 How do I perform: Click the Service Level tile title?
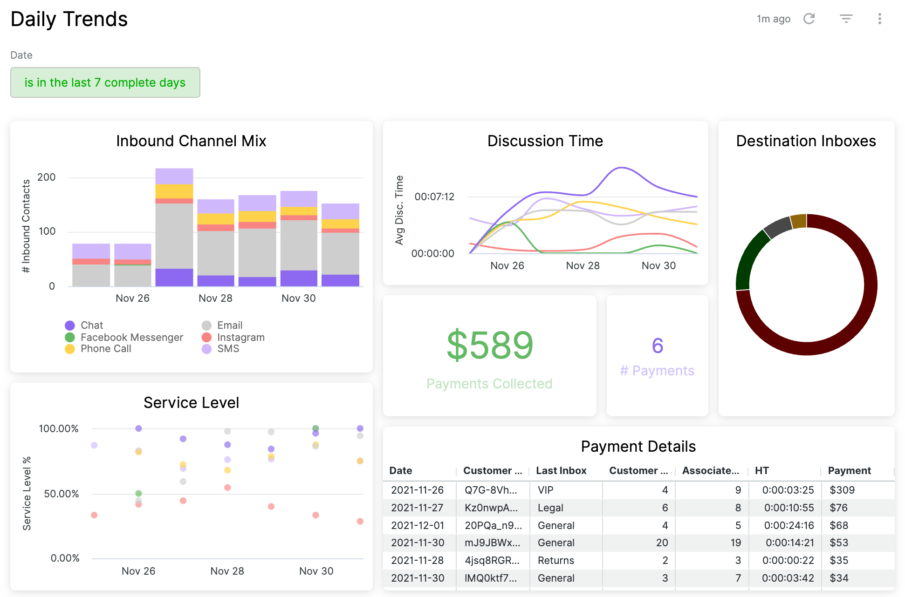click(191, 402)
